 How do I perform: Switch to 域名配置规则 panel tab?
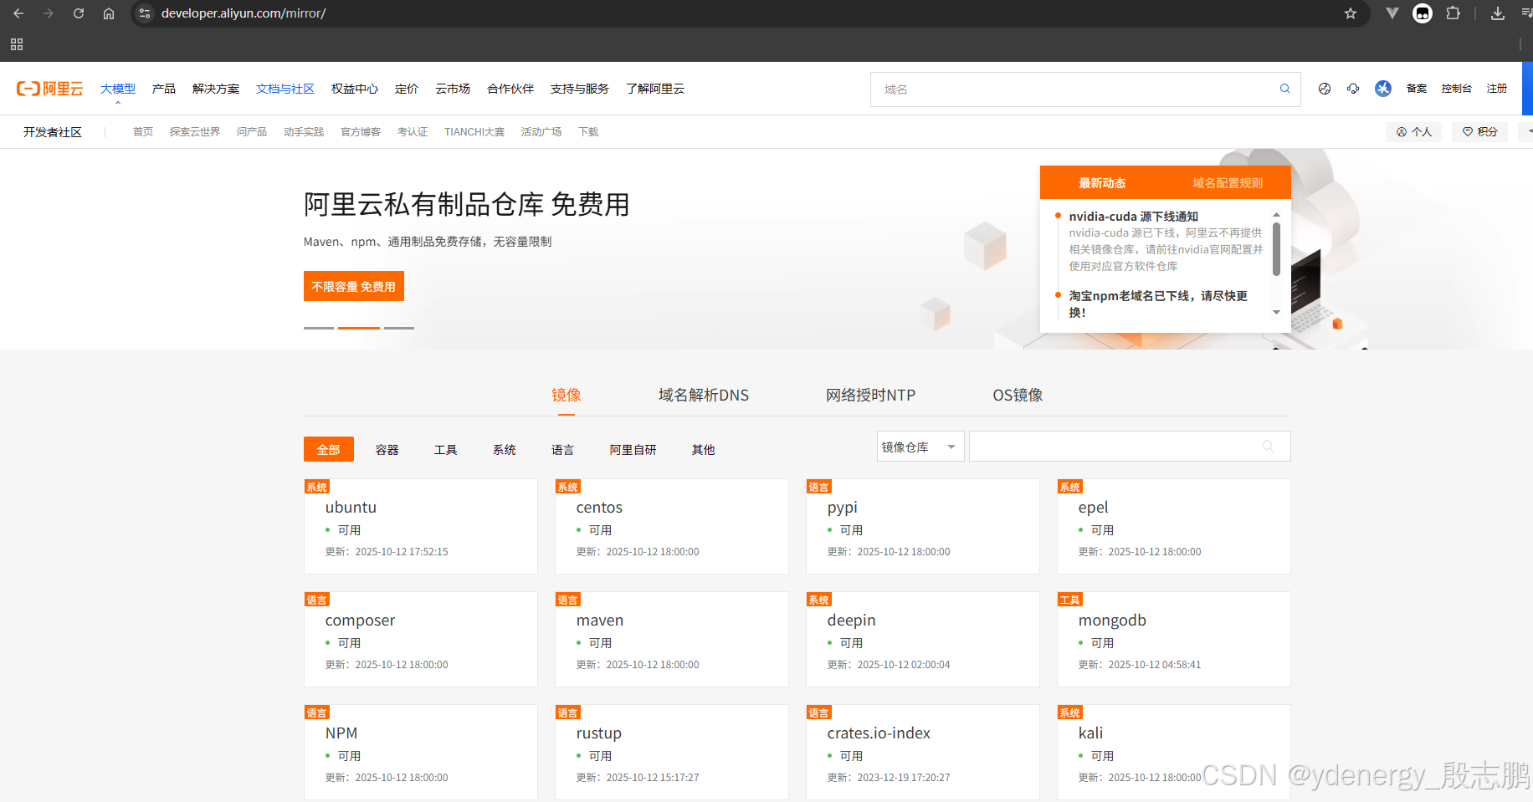[1228, 182]
